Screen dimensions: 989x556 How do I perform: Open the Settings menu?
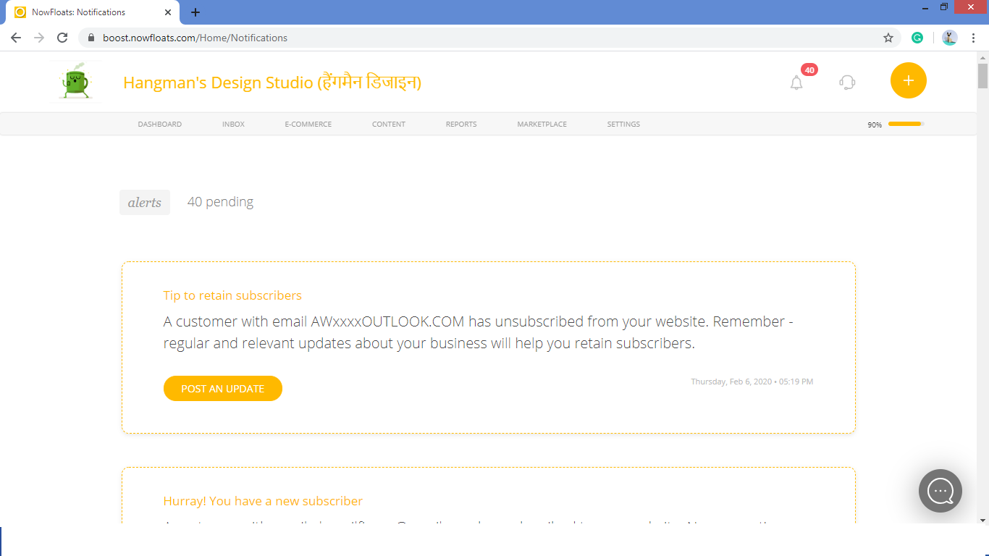(x=623, y=125)
